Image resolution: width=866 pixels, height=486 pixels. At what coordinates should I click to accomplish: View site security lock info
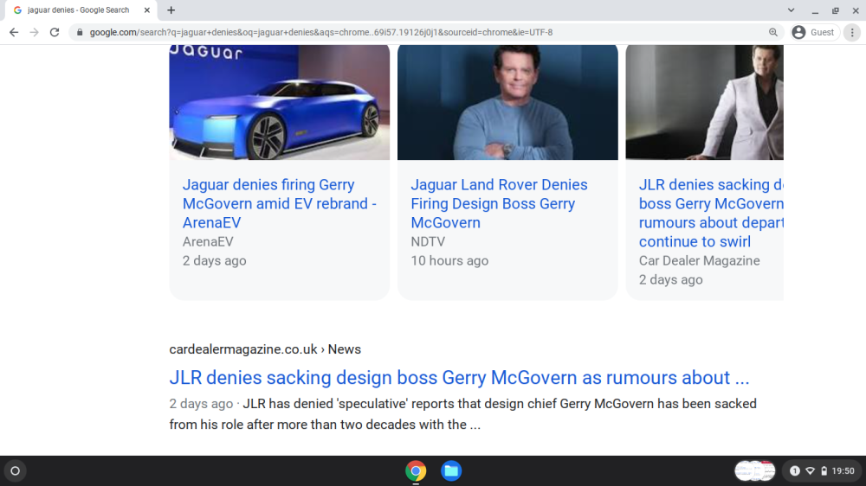click(80, 33)
